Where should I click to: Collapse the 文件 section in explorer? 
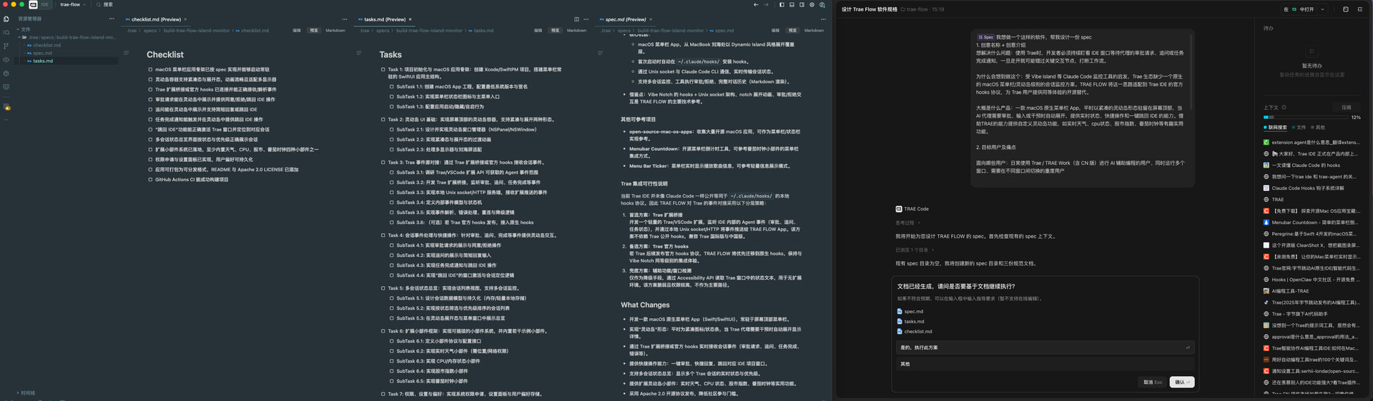click(x=25, y=29)
